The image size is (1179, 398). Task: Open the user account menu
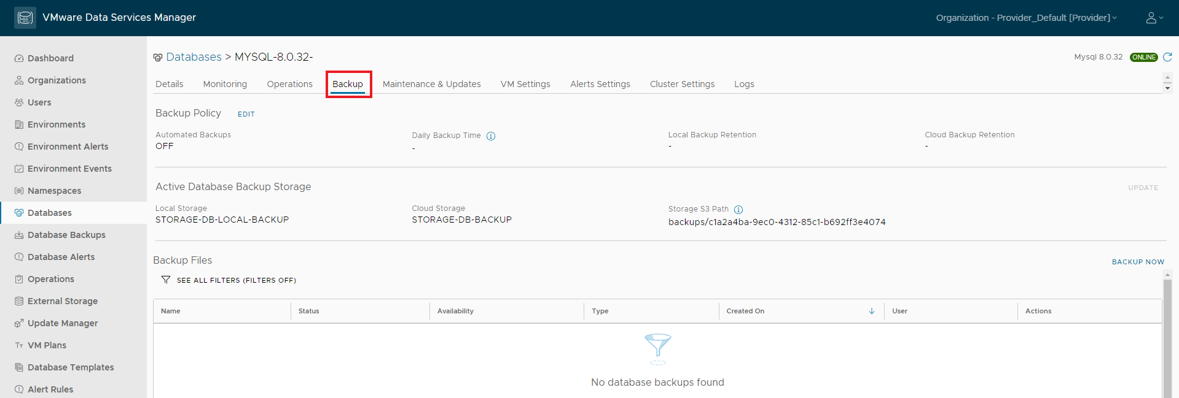click(1154, 18)
